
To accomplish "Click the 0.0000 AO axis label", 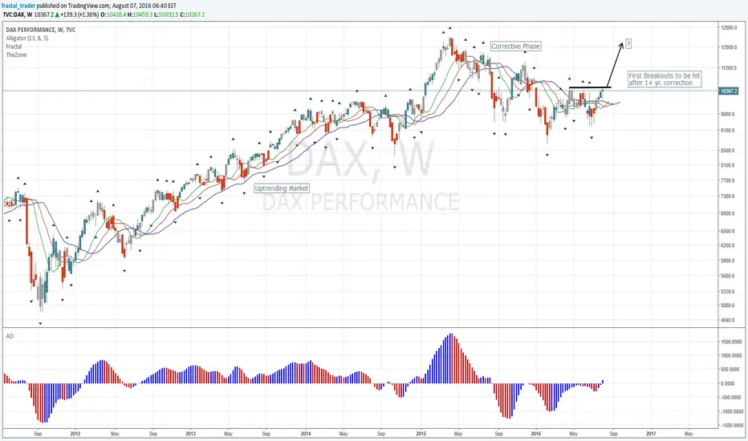I will [x=727, y=383].
